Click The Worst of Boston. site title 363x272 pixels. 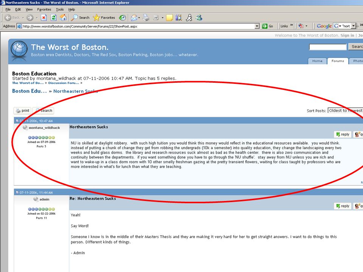pyautogui.click(x=70, y=47)
